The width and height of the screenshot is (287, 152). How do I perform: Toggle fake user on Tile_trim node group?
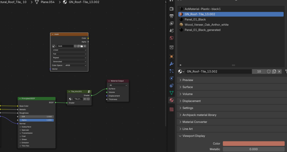click(x=88, y=99)
